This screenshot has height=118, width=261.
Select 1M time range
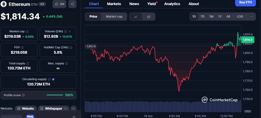(x=211, y=17)
